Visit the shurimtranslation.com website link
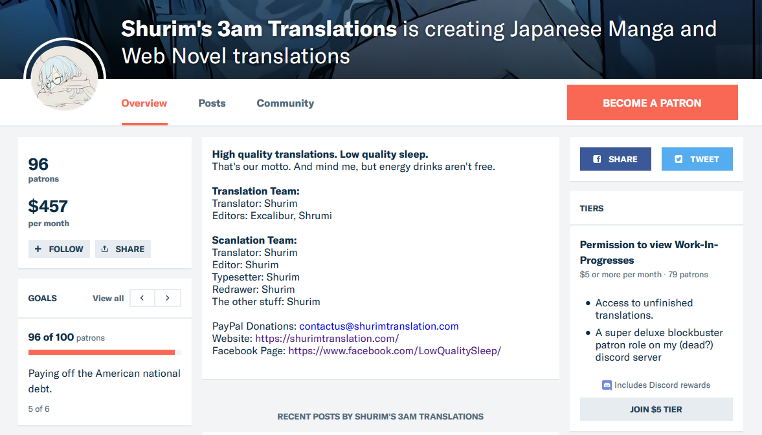762x435 pixels. [327, 339]
